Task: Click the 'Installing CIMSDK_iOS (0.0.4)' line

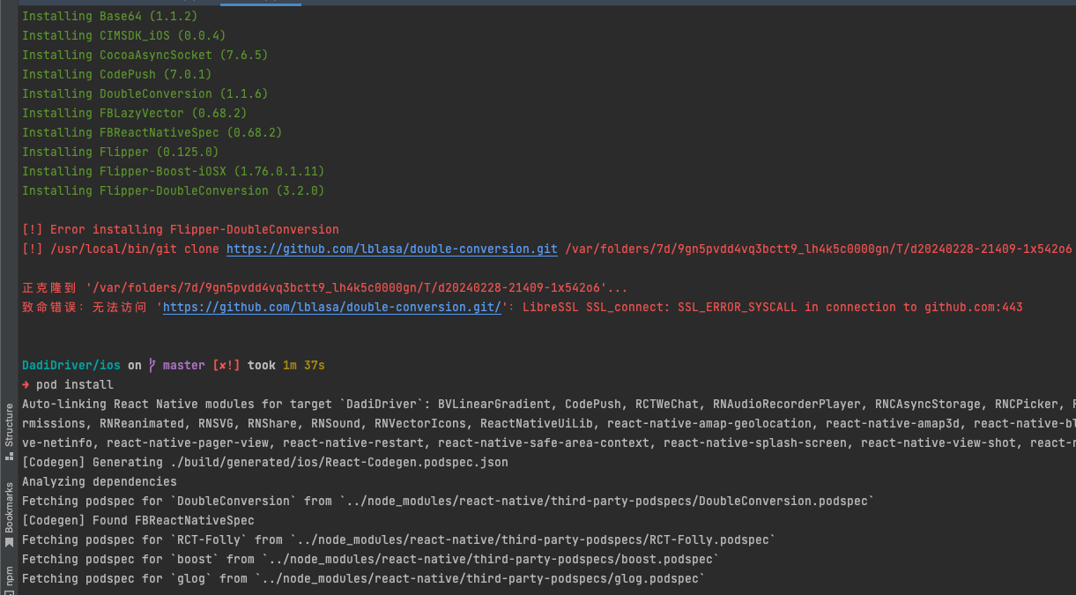Action: point(124,35)
